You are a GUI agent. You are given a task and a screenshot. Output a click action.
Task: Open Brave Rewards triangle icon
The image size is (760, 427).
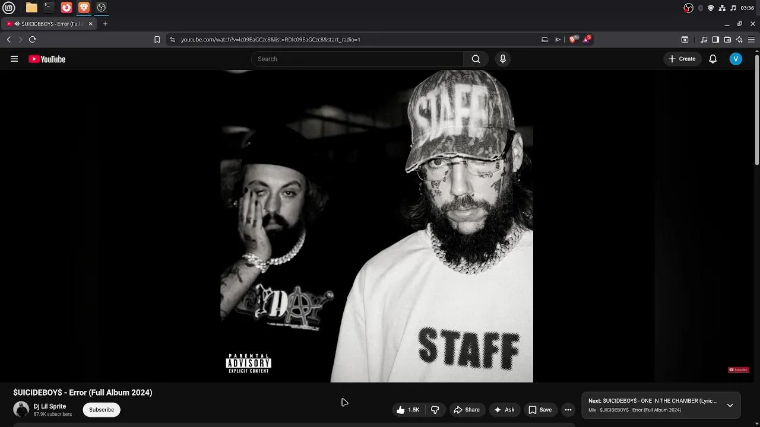pyautogui.click(x=586, y=39)
